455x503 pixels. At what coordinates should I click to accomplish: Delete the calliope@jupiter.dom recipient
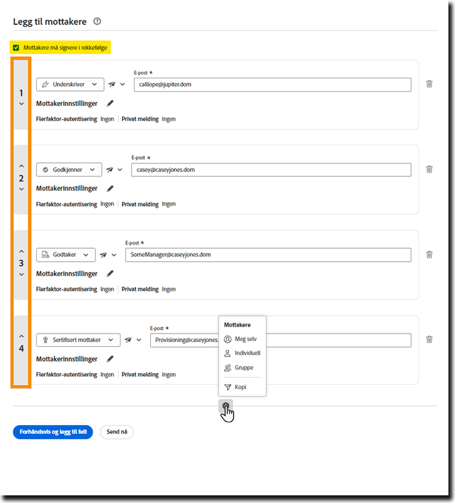[429, 84]
